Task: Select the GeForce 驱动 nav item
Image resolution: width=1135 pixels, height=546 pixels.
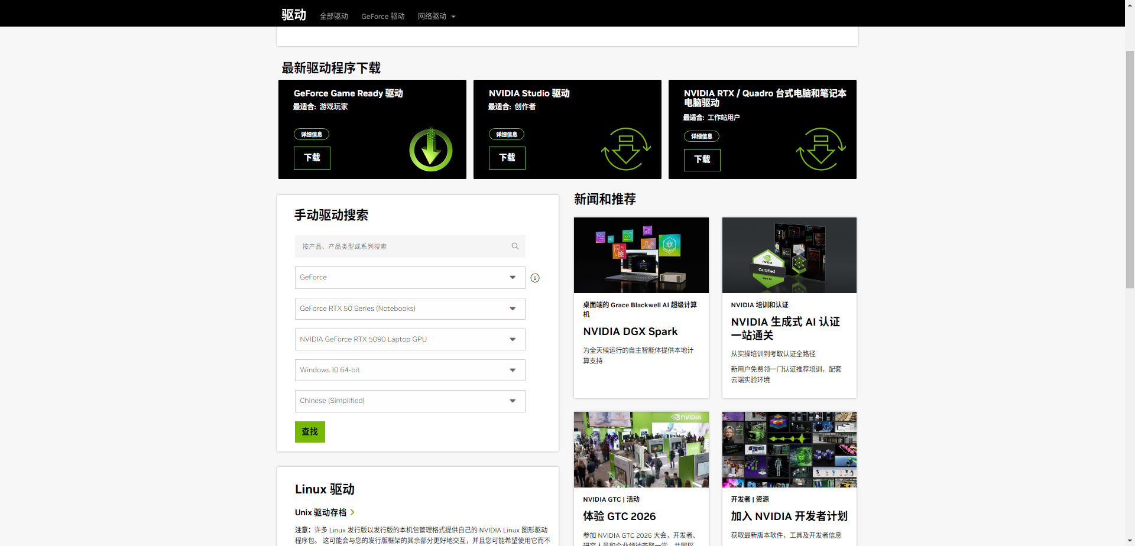Action: pyautogui.click(x=383, y=17)
